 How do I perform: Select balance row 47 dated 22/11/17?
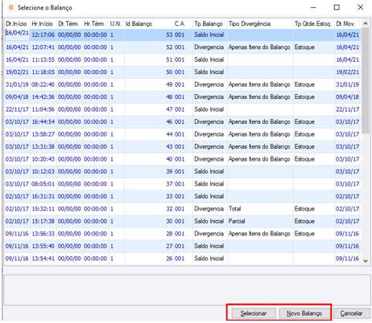(183, 109)
